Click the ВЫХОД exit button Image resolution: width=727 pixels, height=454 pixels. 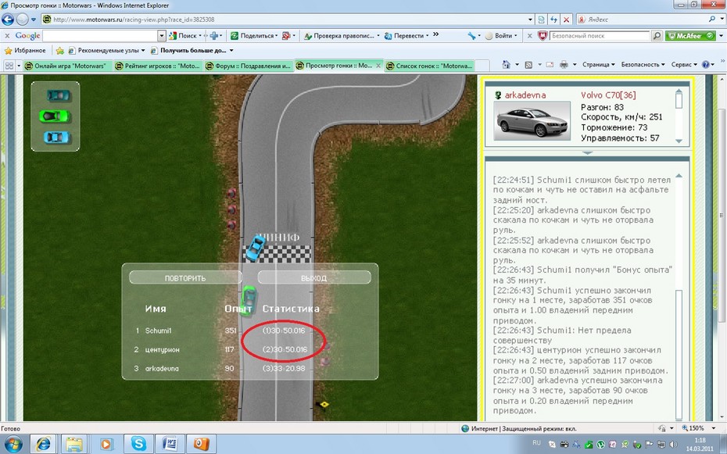point(314,277)
